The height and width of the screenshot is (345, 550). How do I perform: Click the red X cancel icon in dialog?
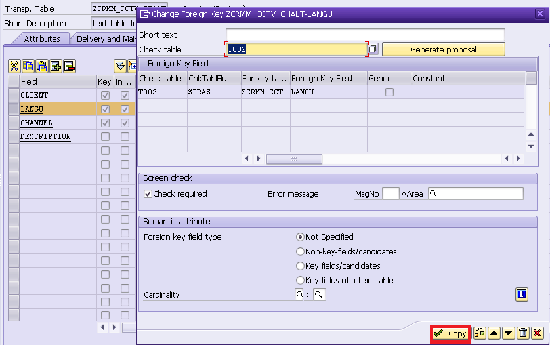click(538, 333)
